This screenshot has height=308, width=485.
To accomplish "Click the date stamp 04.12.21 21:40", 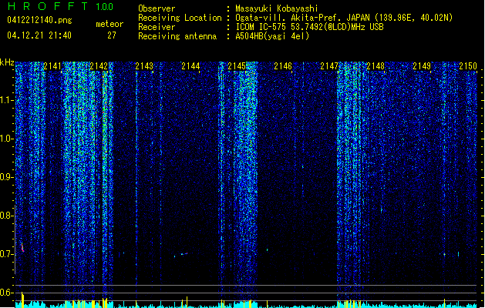I will [x=39, y=35].
